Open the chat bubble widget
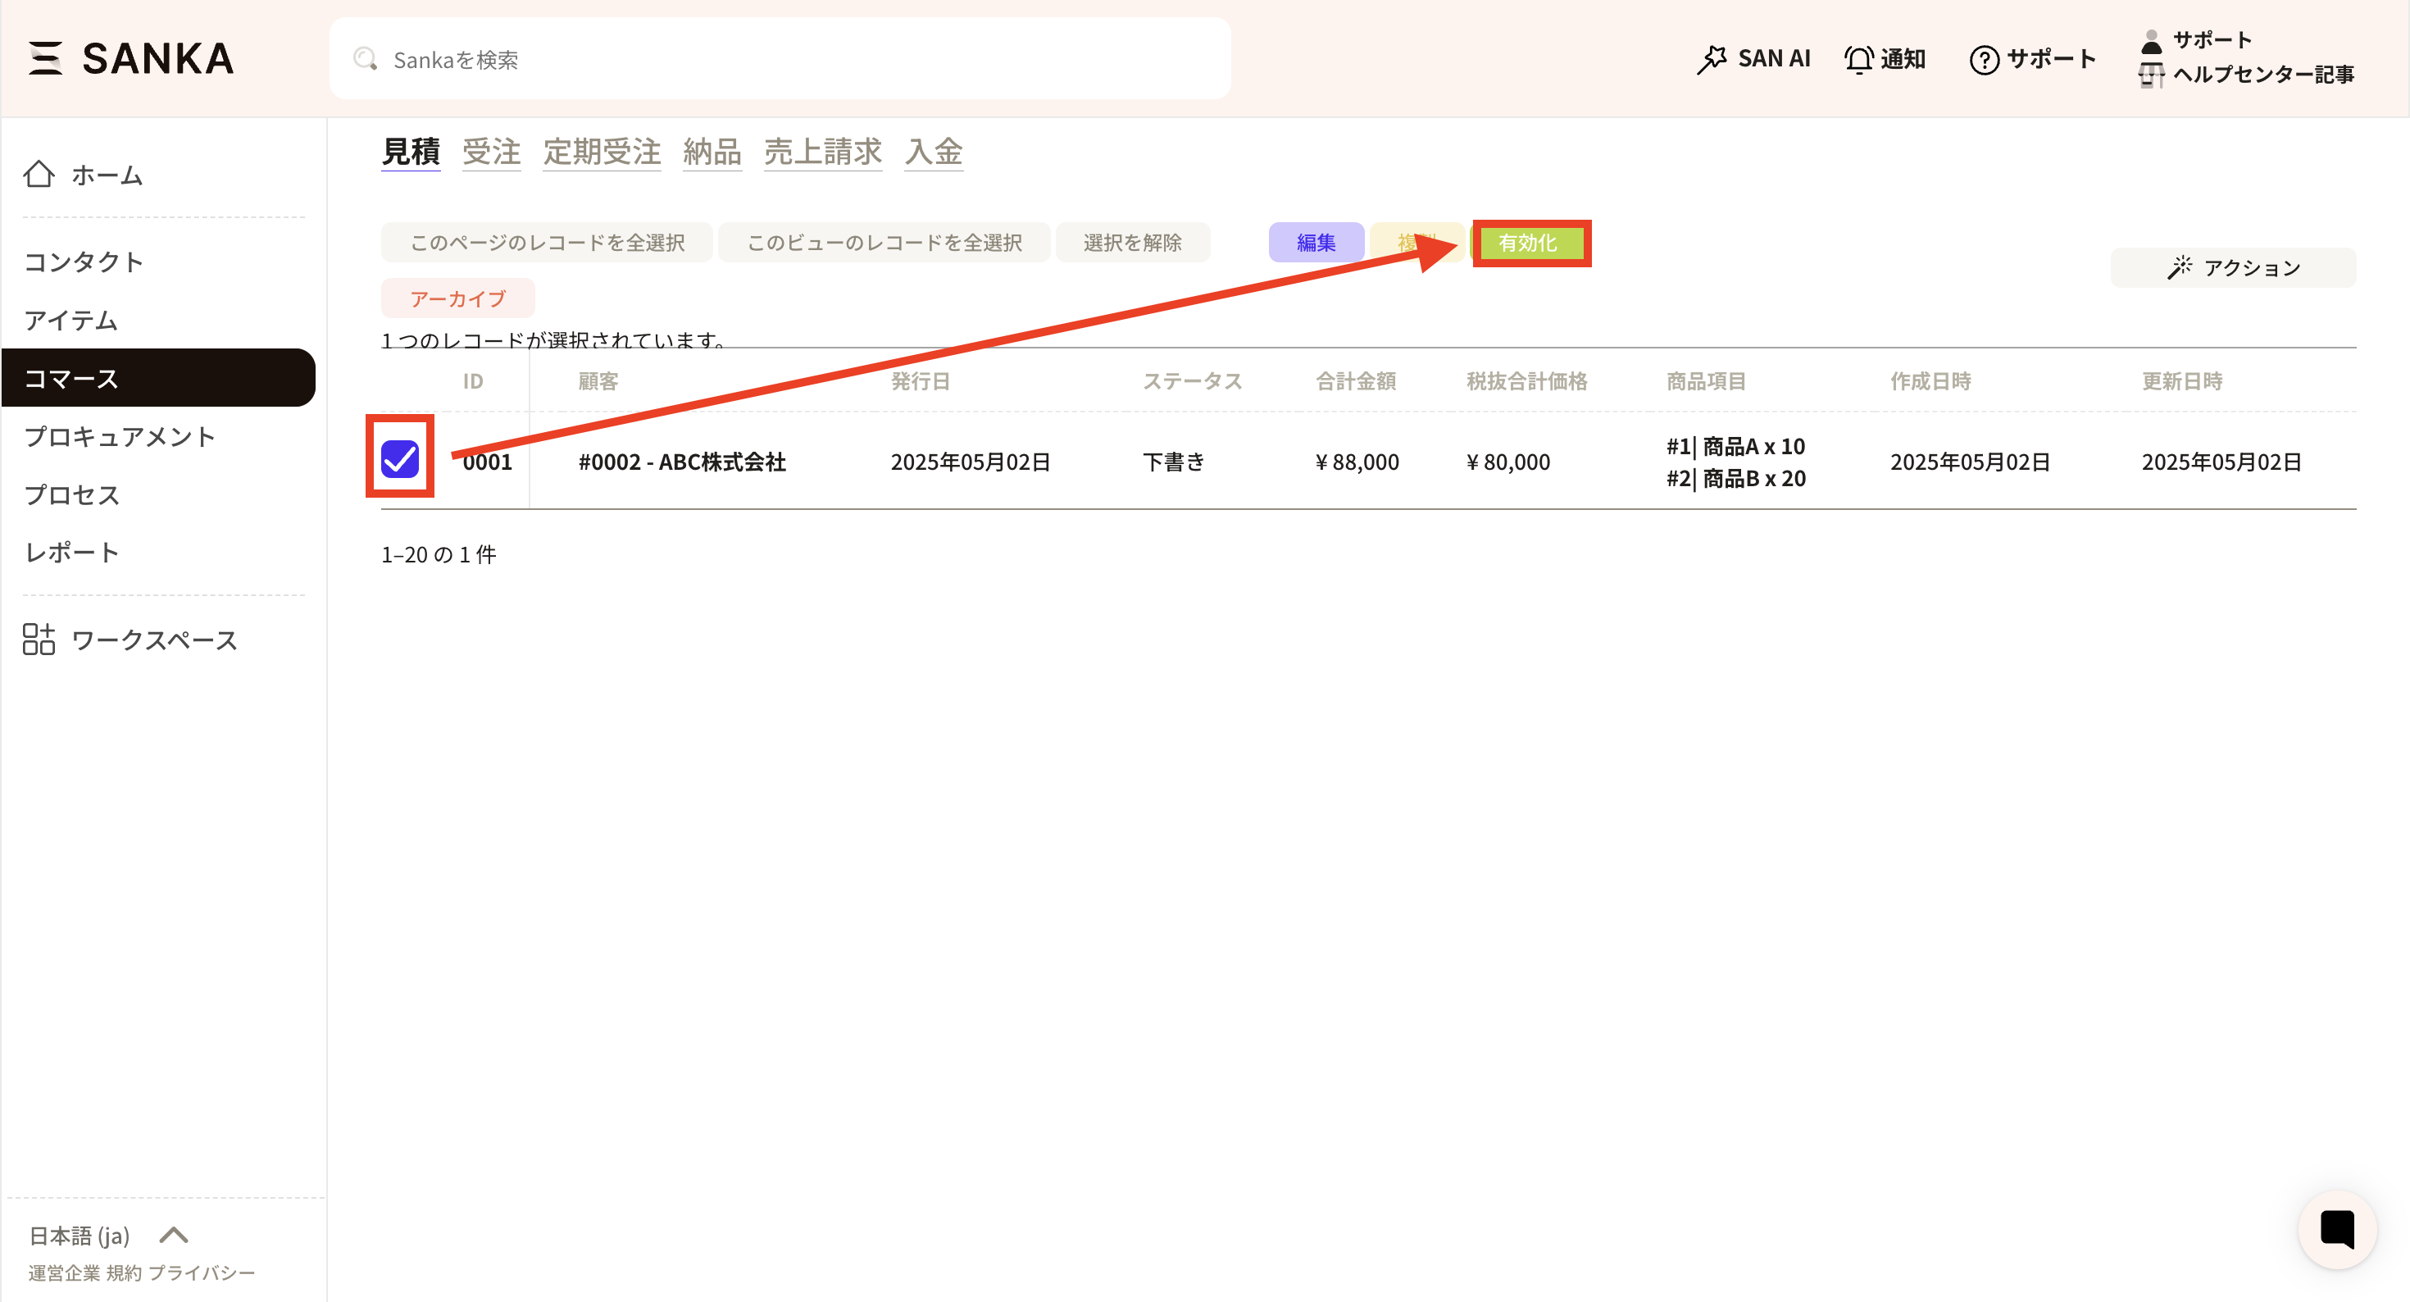 (x=2337, y=1229)
